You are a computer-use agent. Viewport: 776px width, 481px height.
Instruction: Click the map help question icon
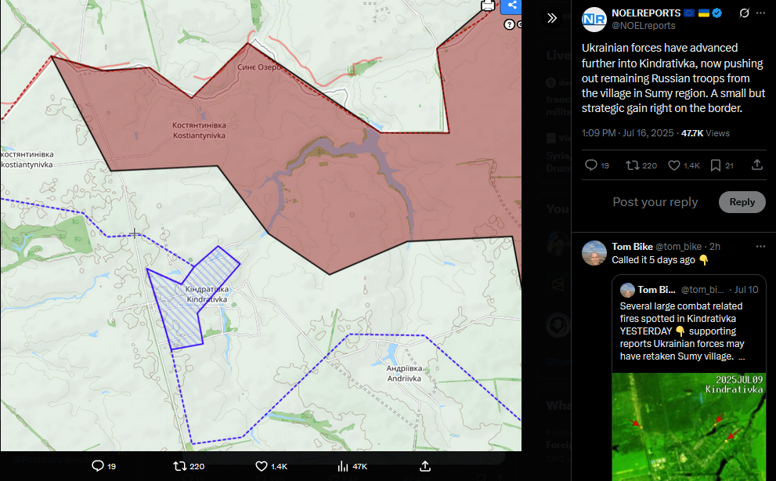coord(509,24)
